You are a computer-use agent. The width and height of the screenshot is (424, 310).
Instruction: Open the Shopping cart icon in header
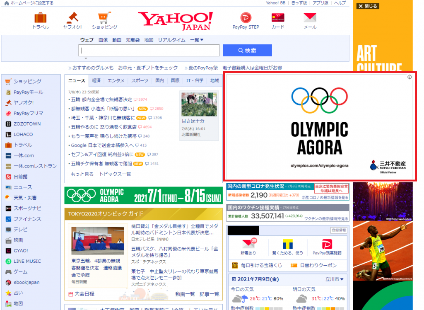tap(104, 17)
